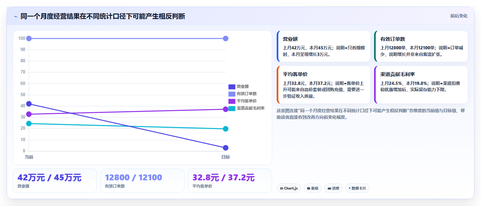Toggle 营业额 legend color swatch
Image resolution: width=481 pixels, height=206 pixels.
coord(232,87)
